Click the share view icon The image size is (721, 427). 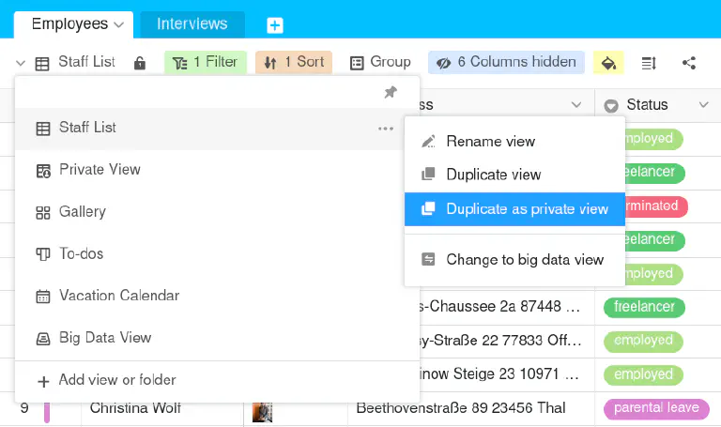tap(689, 63)
